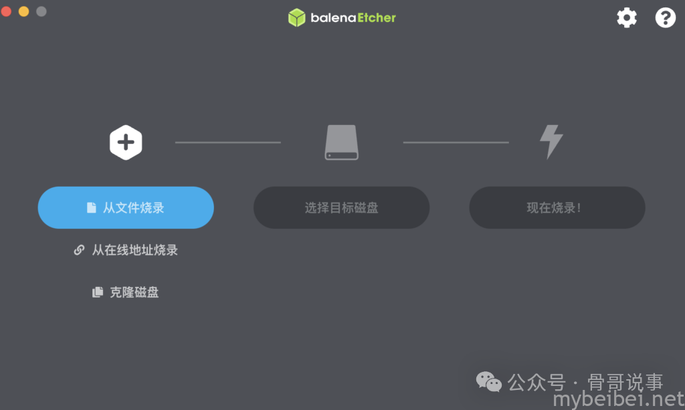Click the chain link icon beside 从在线地址烧录
Viewport: 685px width, 410px height.
pyautogui.click(x=79, y=249)
